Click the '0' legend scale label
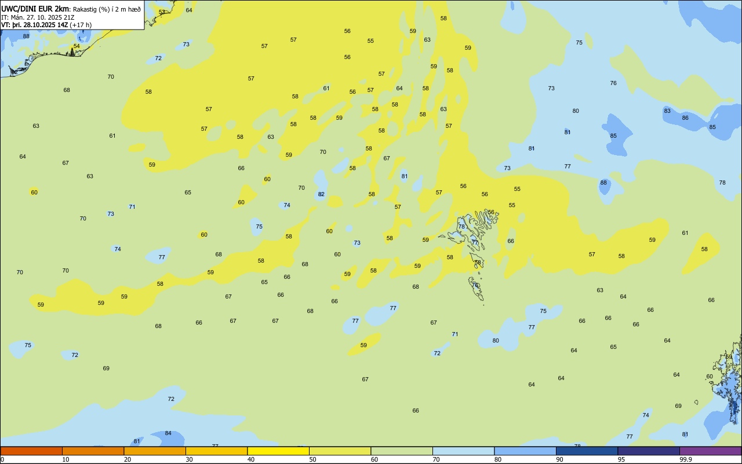The image size is (742, 464). point(2,459)
